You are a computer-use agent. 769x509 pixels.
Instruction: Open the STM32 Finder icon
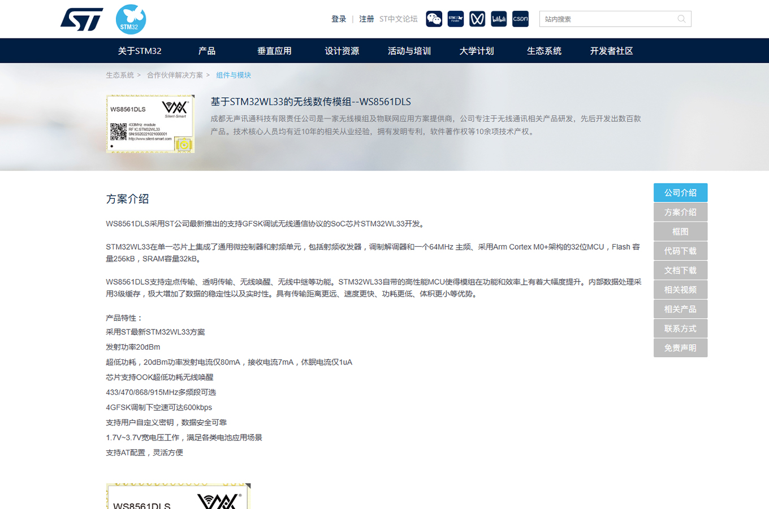455,19
